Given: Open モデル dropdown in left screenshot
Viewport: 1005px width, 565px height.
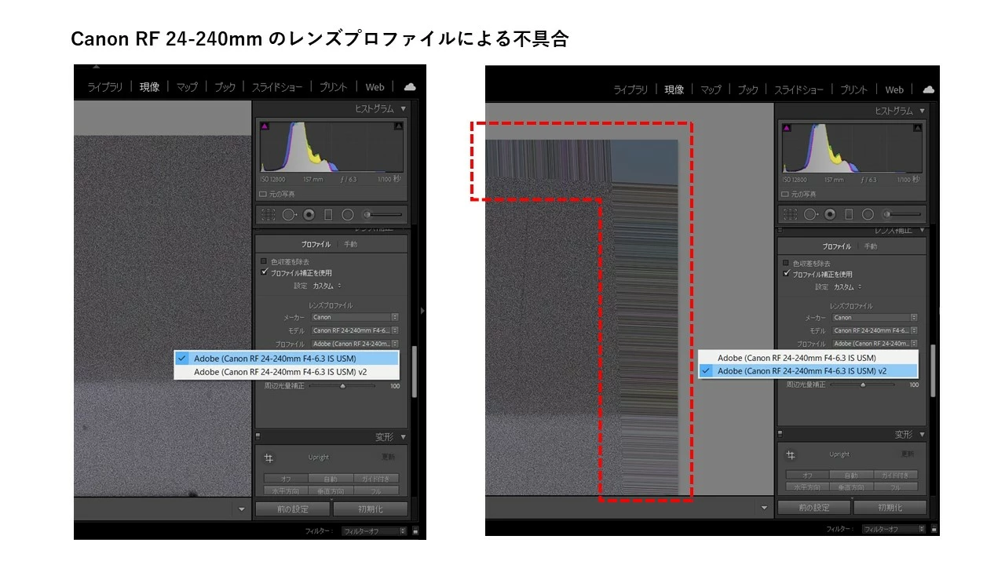Looking at the screenshot, I should [355, 330].
